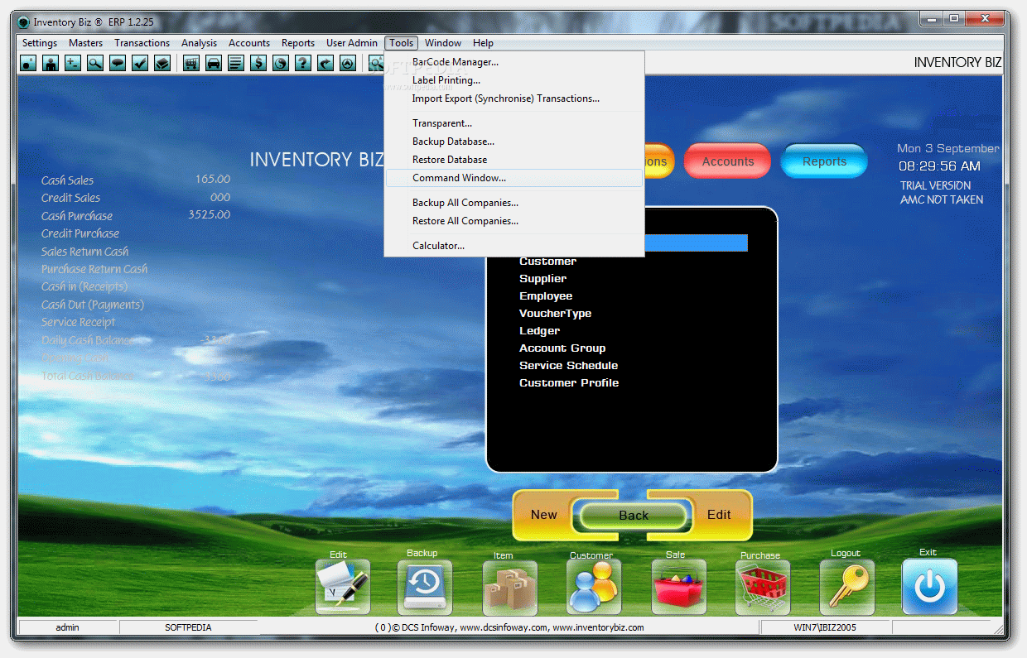
Task: Open the Window menu
Action: click(x=443, y=43)
